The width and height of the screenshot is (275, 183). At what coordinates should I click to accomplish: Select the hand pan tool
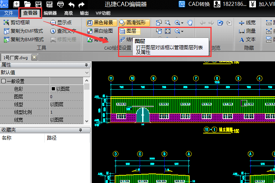190,22
